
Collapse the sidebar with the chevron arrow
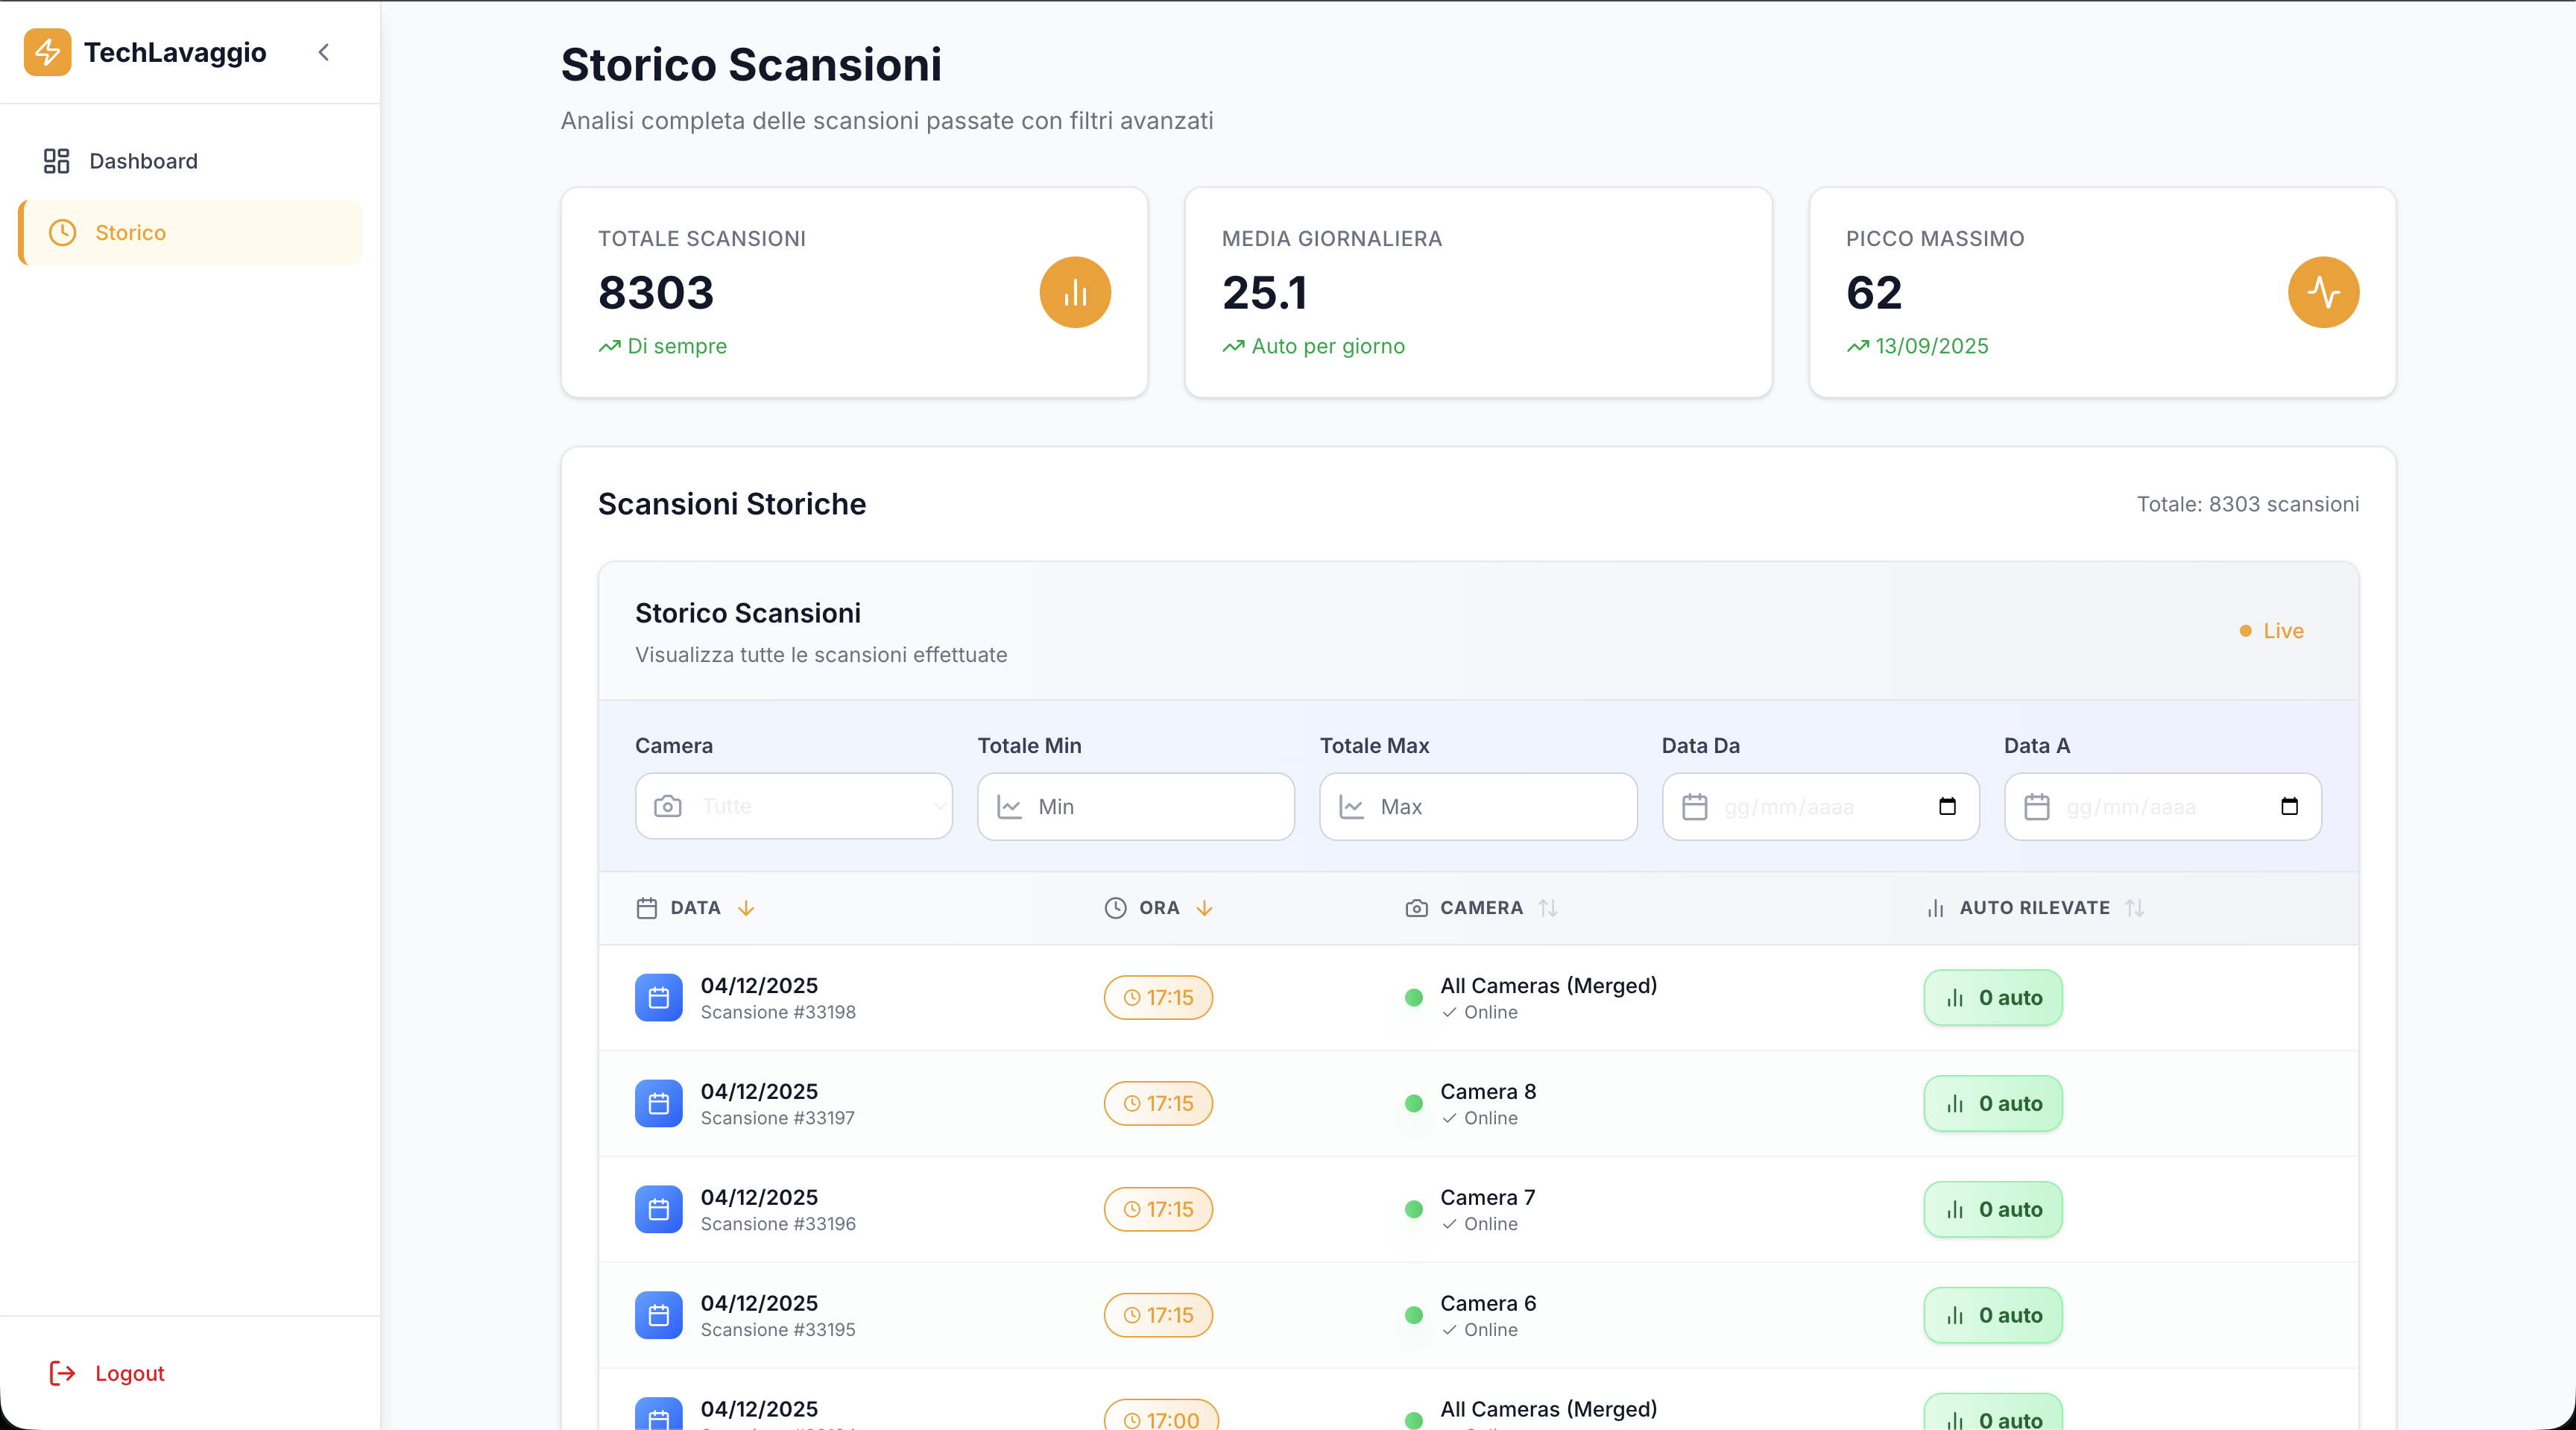click(x=323, y=52)
